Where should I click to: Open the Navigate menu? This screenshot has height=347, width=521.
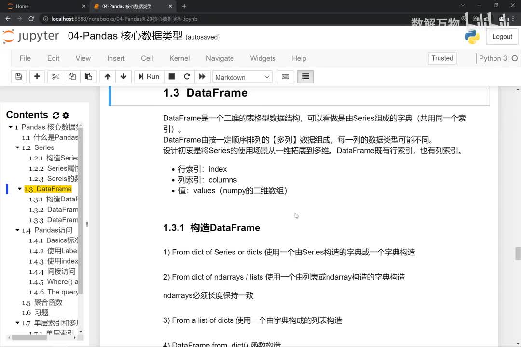(x=220, y=58)
